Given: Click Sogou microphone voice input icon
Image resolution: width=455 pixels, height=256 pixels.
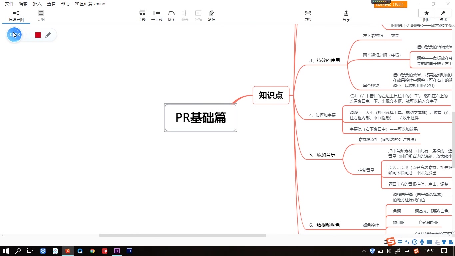Looking at the screenshot, I should tap(422, 242).
